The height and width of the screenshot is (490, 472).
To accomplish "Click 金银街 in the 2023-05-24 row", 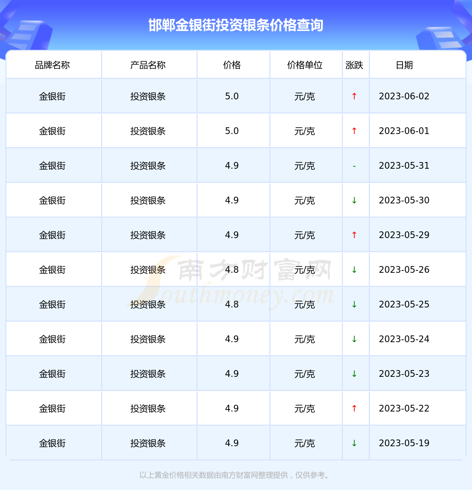I will pos(52,339).
